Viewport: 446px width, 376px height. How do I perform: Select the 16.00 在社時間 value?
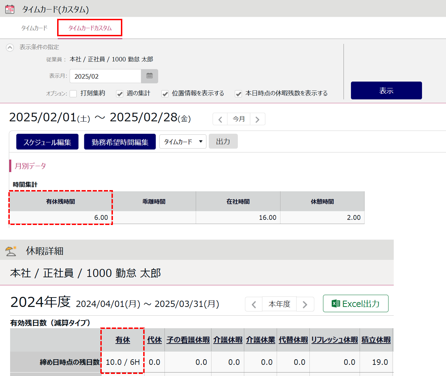pyautogui.click(x=268, y=218)
